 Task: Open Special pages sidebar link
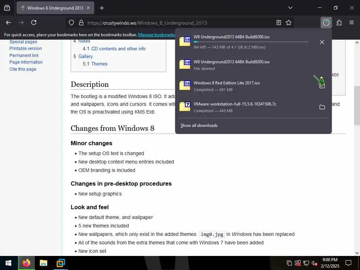pyautogui.click(x=23, y=42)
